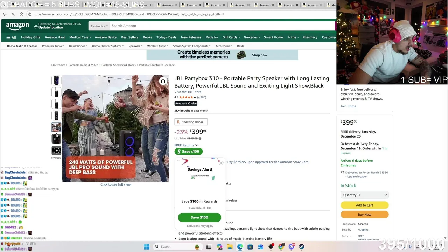Screen dimensions: 448x252
Task: Click Save $100 button in popup
Action: tap(199, 217)
